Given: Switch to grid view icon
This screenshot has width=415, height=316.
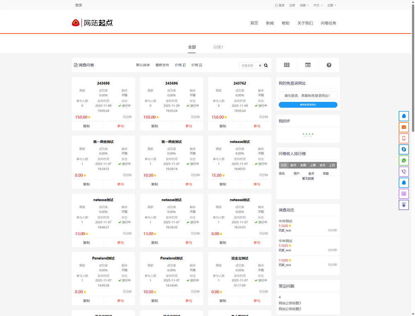Looking at the screenshot, I should click(x=287, y=65).
